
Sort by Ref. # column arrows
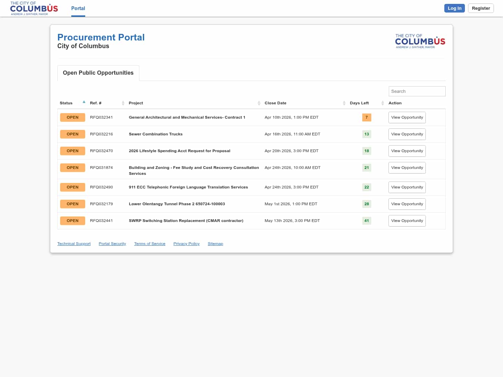point(123,103)
